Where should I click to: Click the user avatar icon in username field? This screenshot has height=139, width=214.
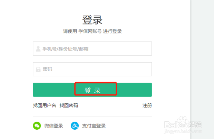pyautogui.click(x=38, y=49)
